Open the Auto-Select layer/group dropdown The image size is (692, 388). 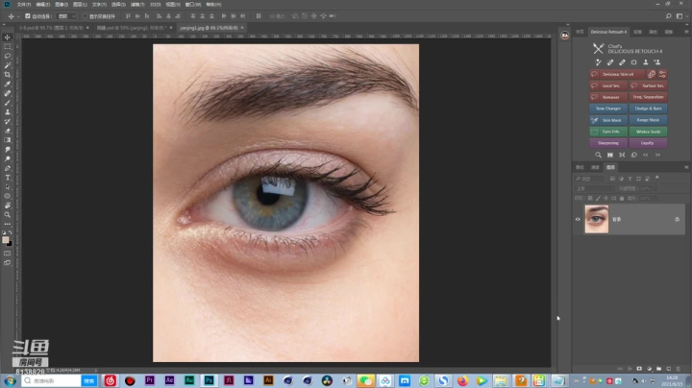pos(65,16)
